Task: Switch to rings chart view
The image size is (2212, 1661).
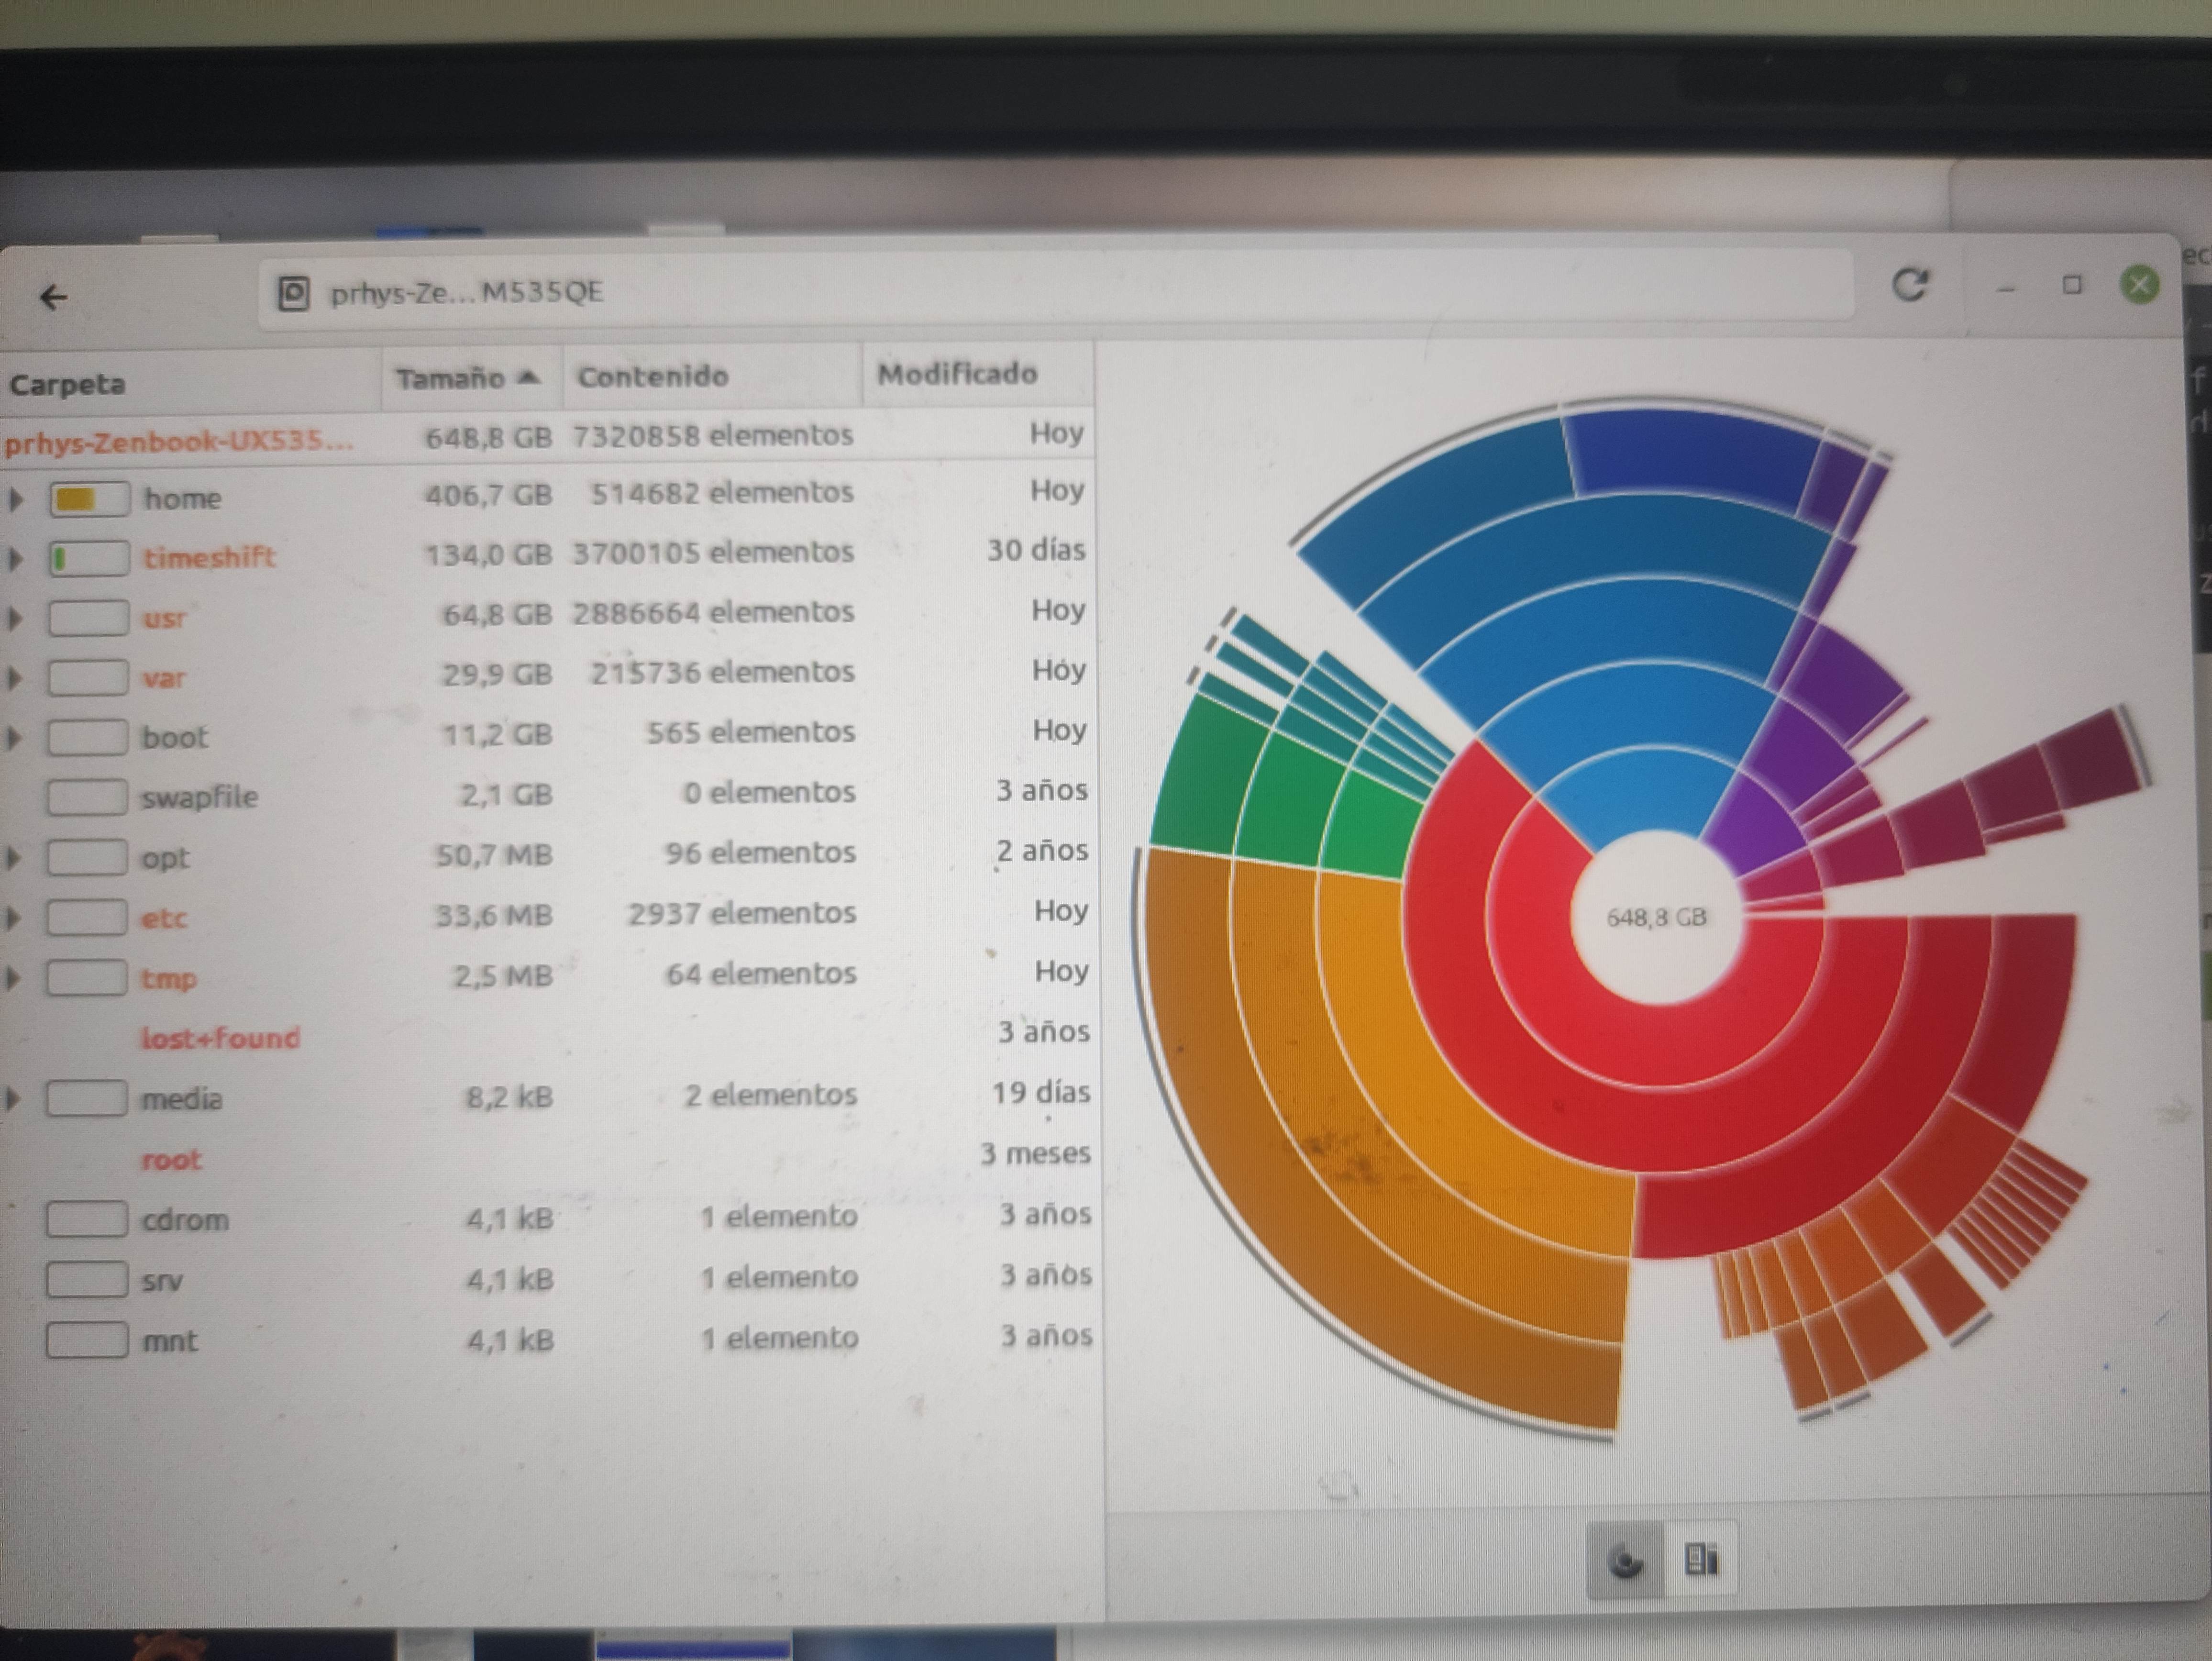Action: 1626,1560
